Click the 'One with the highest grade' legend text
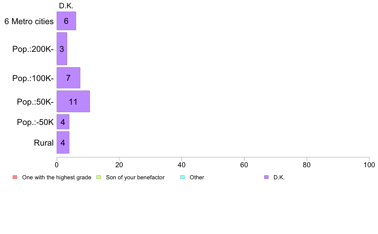The width and height of the screenshot is (378, 234). click(57, 177)
